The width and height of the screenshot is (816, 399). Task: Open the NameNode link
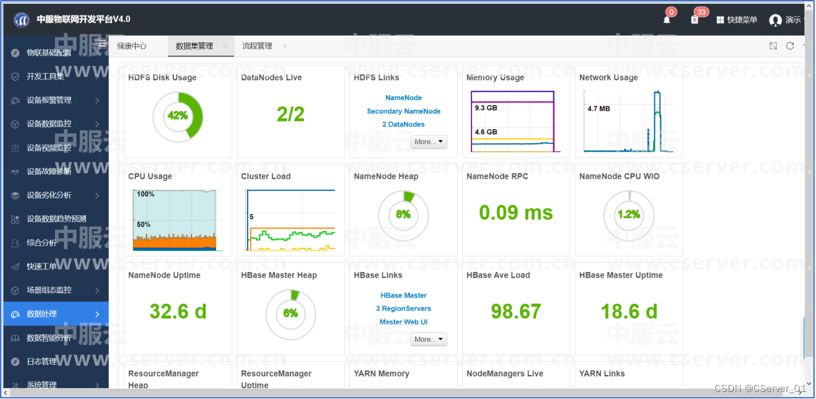point(403,97)
